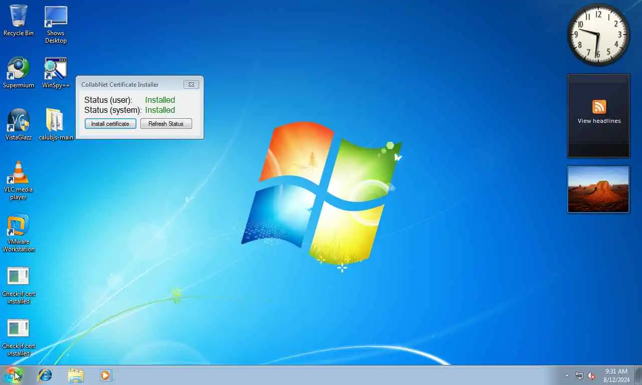Click the Refresh Status button

(x=166, y=124)
